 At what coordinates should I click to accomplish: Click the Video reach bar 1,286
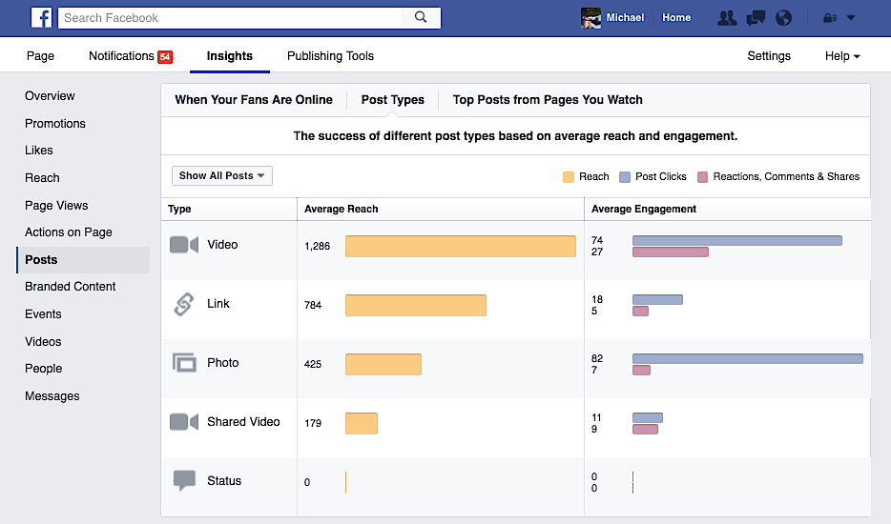[460, 247]
